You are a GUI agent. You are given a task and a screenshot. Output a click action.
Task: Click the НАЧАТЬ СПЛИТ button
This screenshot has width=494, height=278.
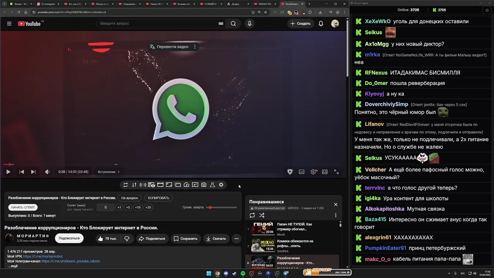click(x=23, y=207)
